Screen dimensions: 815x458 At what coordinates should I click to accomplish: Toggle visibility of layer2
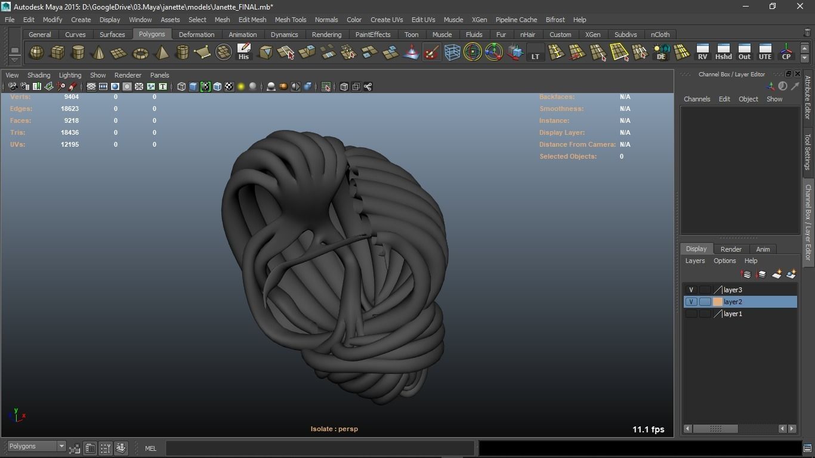tap(691, 302)
